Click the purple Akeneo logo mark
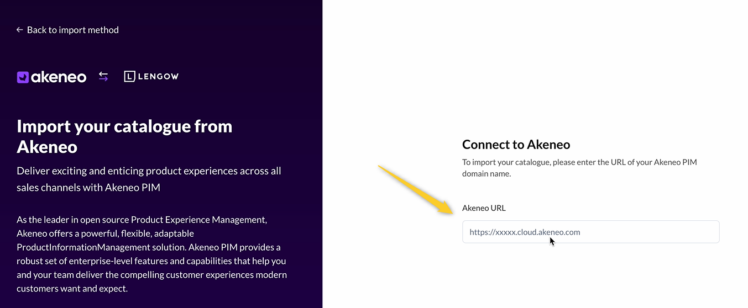Screen dimensions: 748x308 click(x=23, y=77)
